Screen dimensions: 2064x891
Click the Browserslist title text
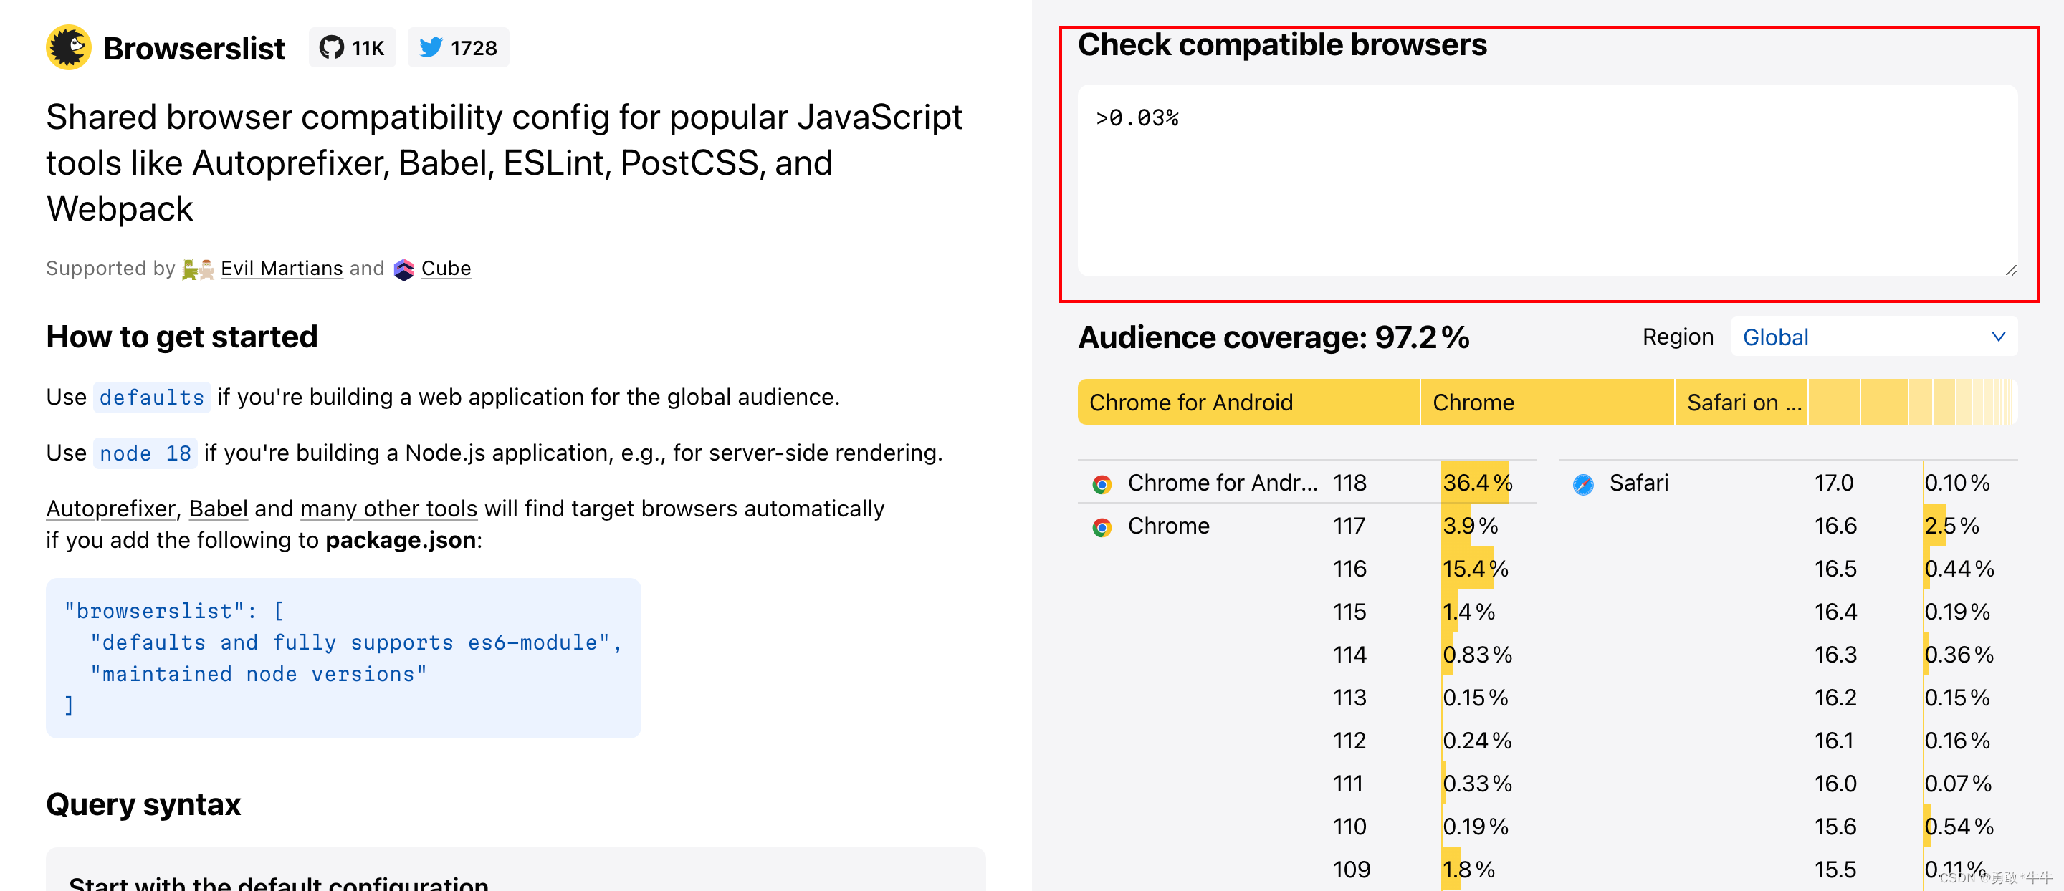pyautogui.click(x=194, y=48)
